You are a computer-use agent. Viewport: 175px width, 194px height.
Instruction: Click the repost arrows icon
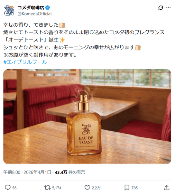point(47,187)
